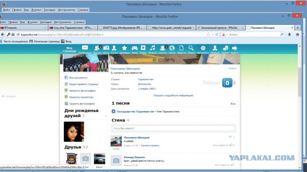Viewport: 307px width, 172px height.
Task: Open Музыка note icon in navbar
Action: pos(153,48)
